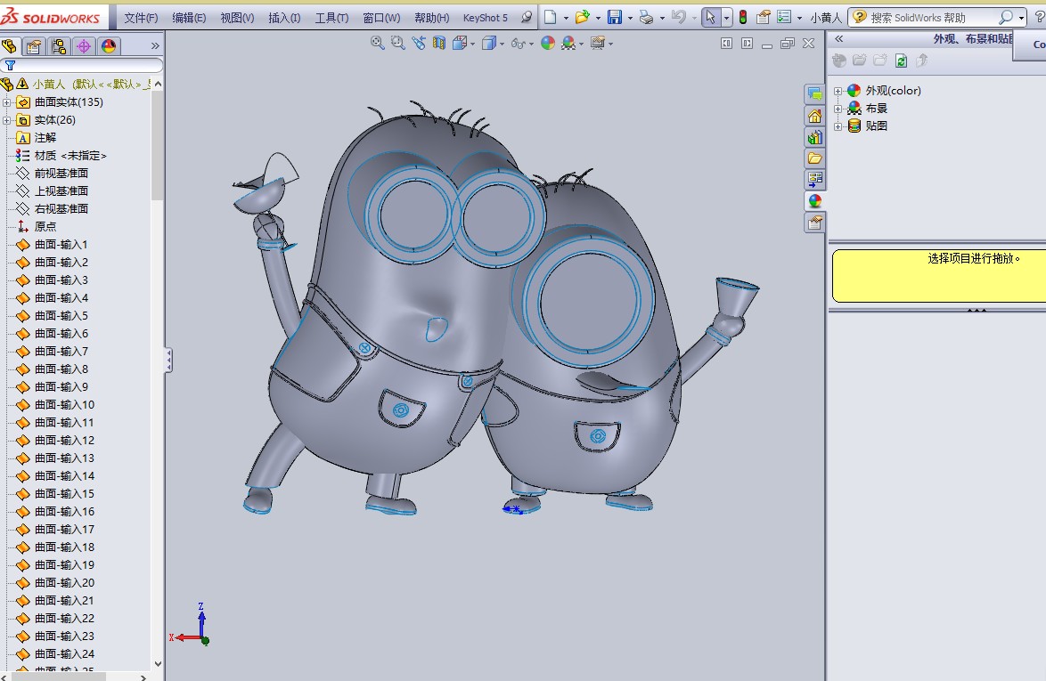The width and height of the screenshot is (1046, 681).
Task: Expand the 贴图 node
Action: click(x=838, y=126)
